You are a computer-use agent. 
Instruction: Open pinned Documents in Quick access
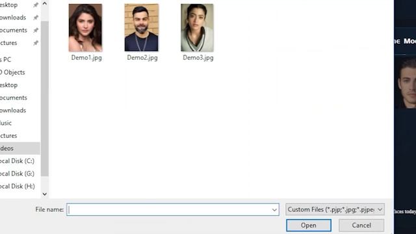click(14, 31)
